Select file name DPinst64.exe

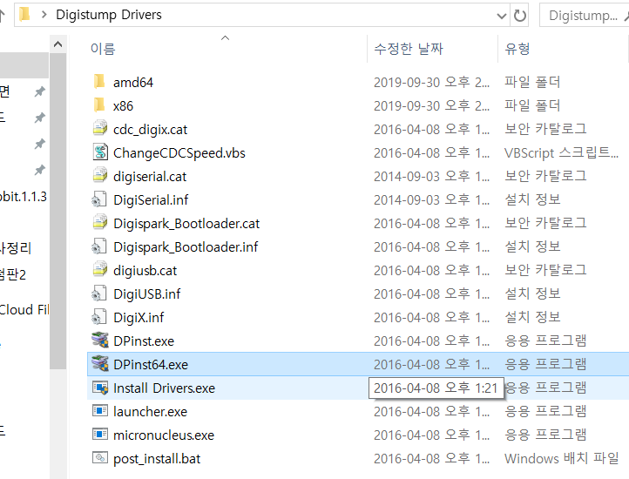click(x=151, y=365)
